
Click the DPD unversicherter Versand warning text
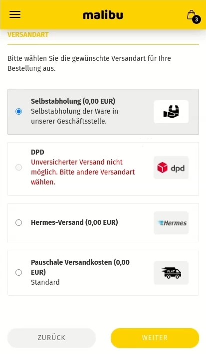coord(83,172)
